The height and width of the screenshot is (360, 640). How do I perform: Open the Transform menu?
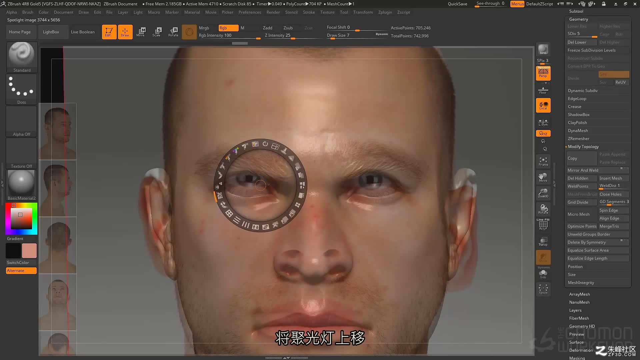click(363, 12)
